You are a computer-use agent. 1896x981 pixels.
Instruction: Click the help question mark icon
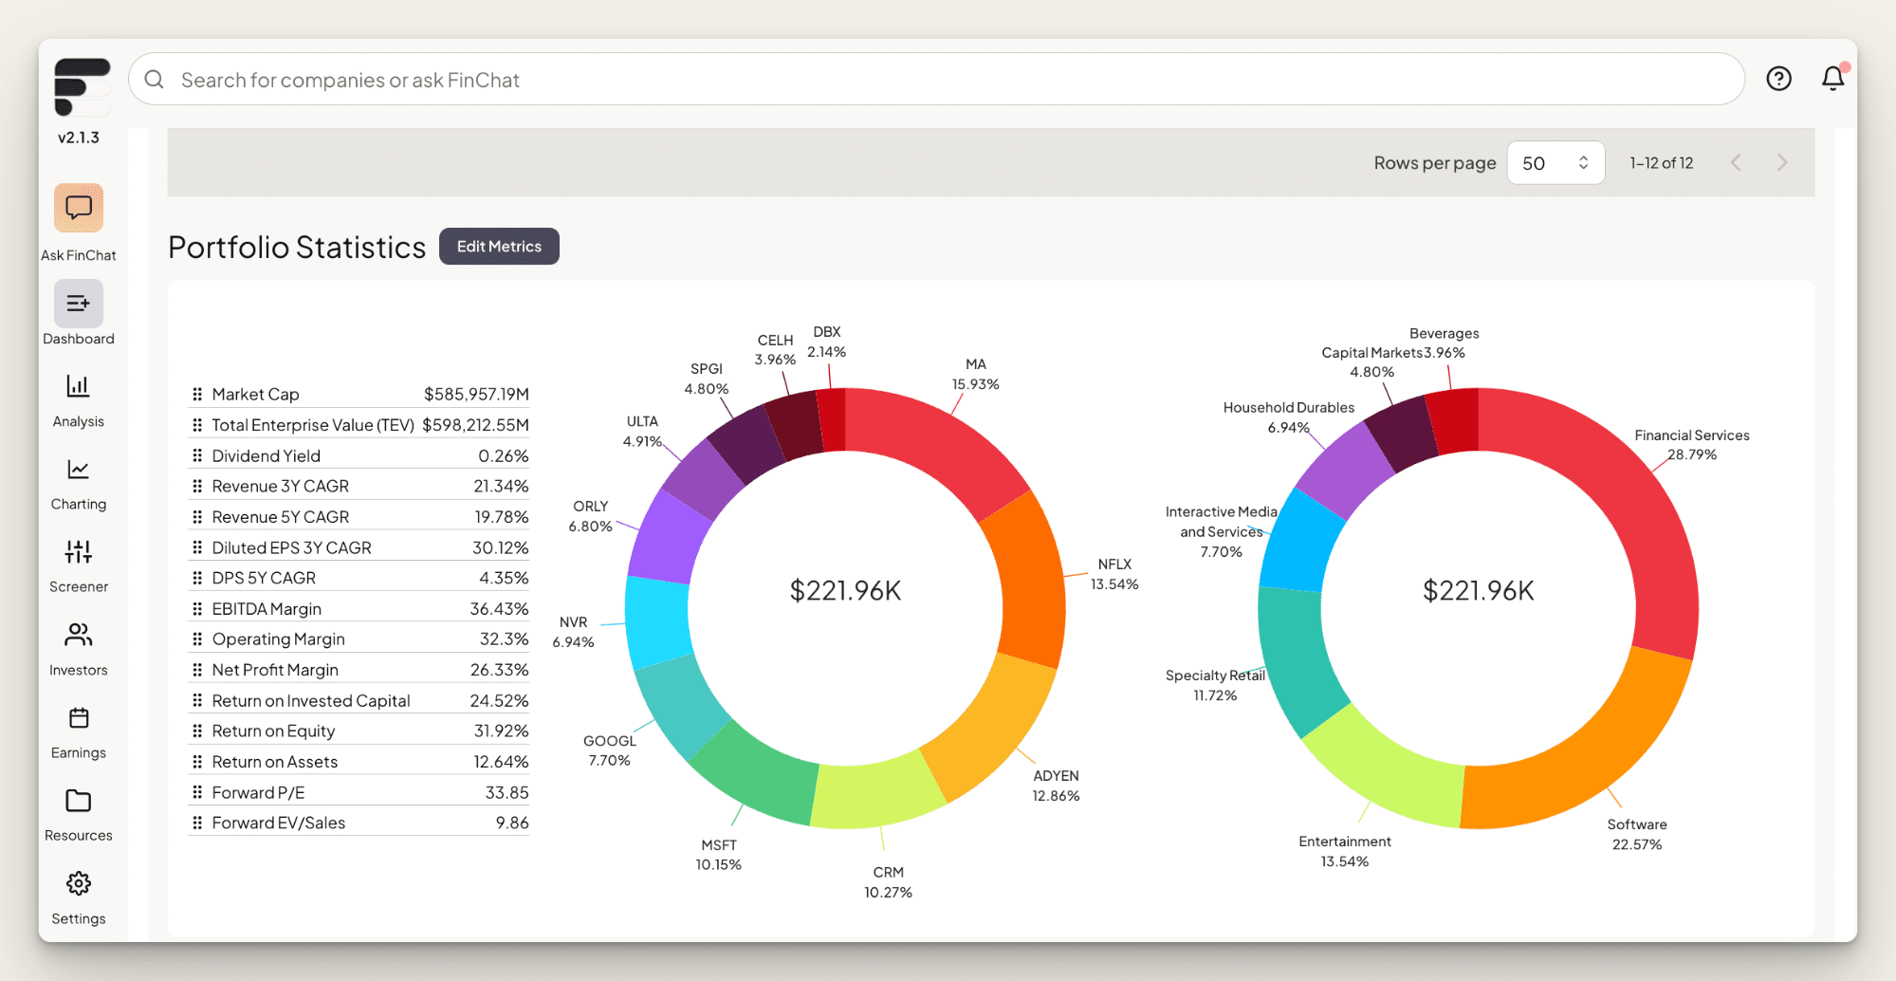(x=1778, y=79)
